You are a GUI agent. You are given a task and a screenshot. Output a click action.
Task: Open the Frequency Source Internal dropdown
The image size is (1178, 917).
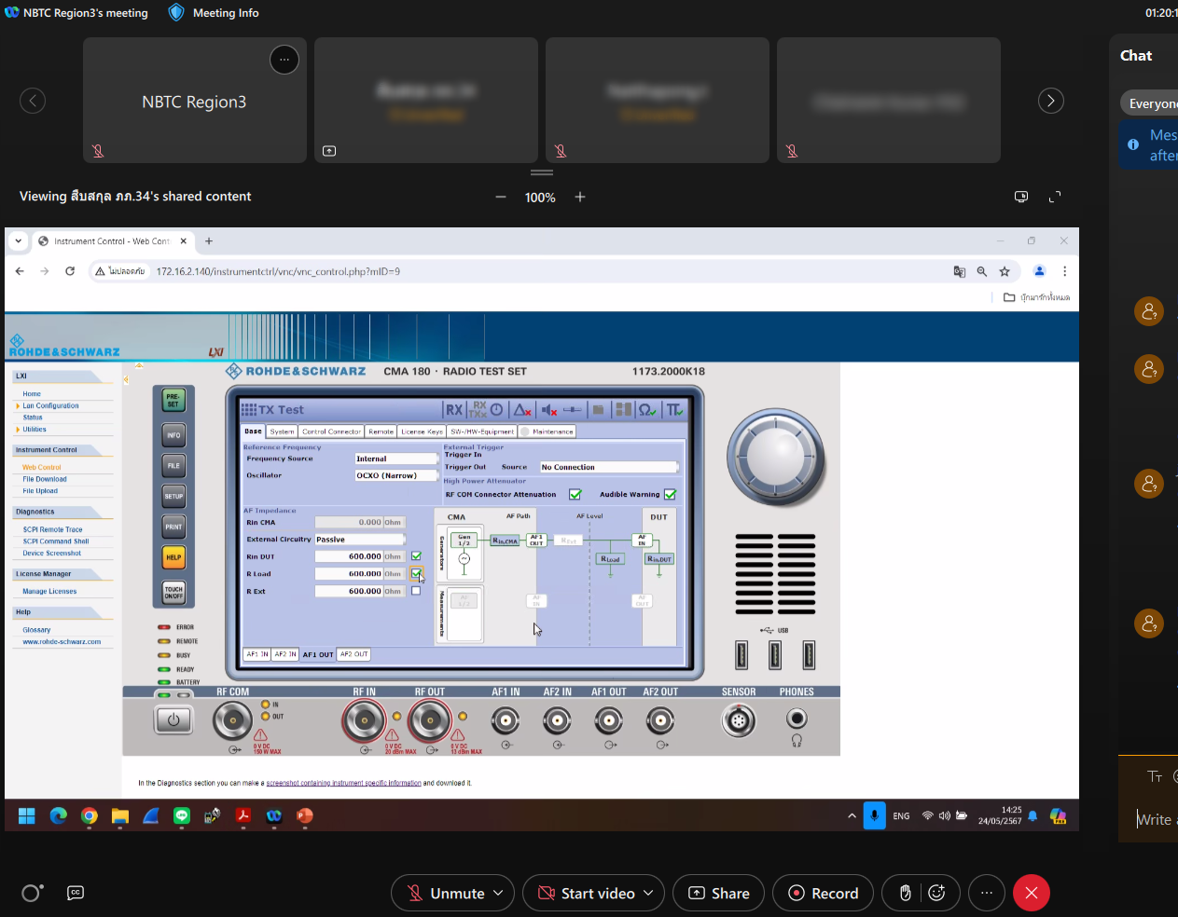396,458
